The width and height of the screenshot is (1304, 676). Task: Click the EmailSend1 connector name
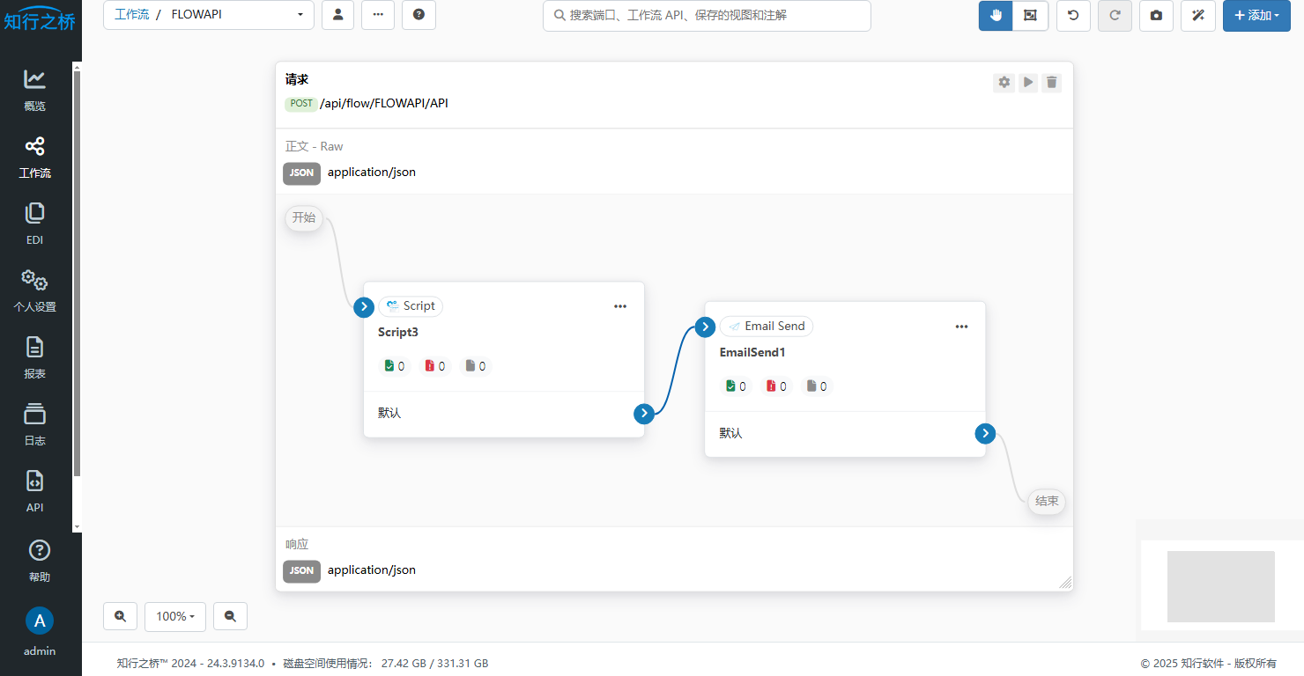(x=752, y=353)
